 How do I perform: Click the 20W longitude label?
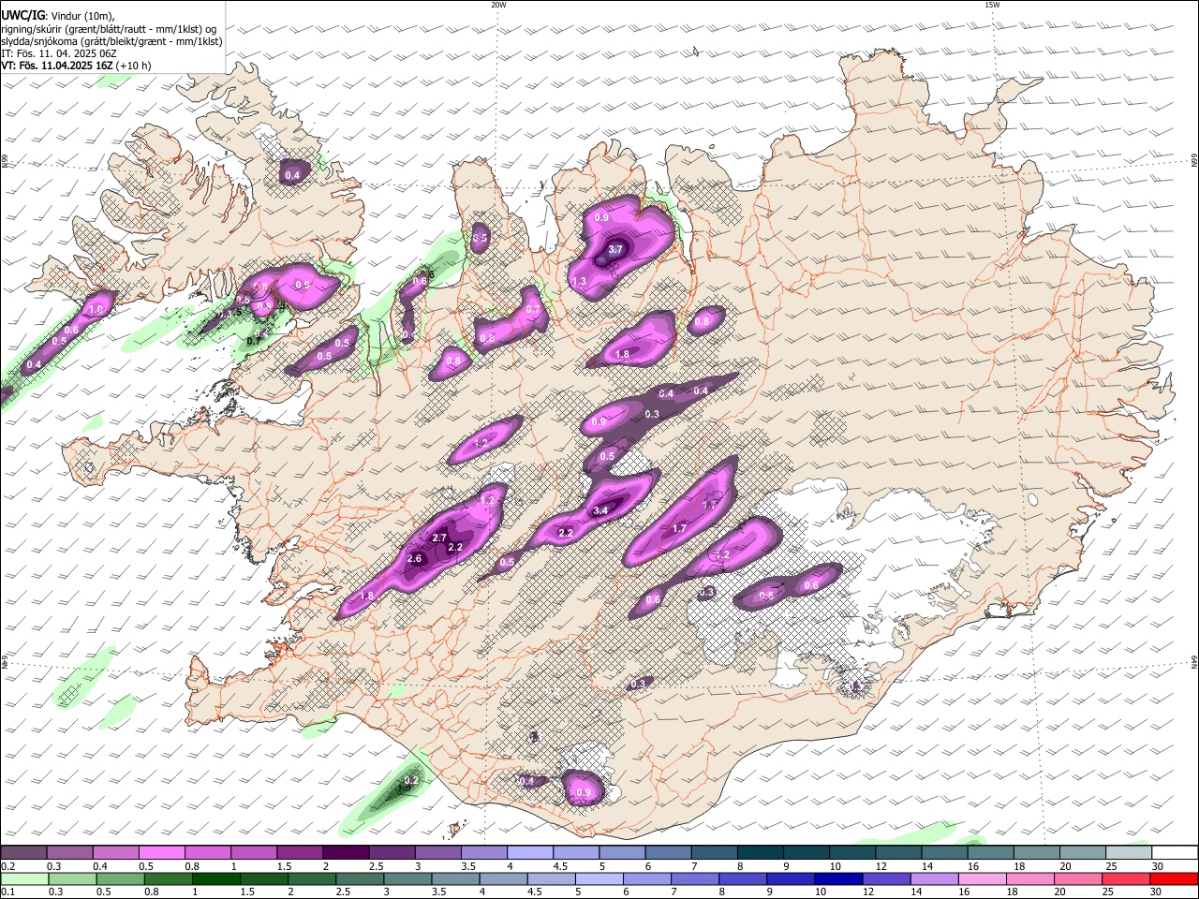pyautogui.click(x=498, y=5)
